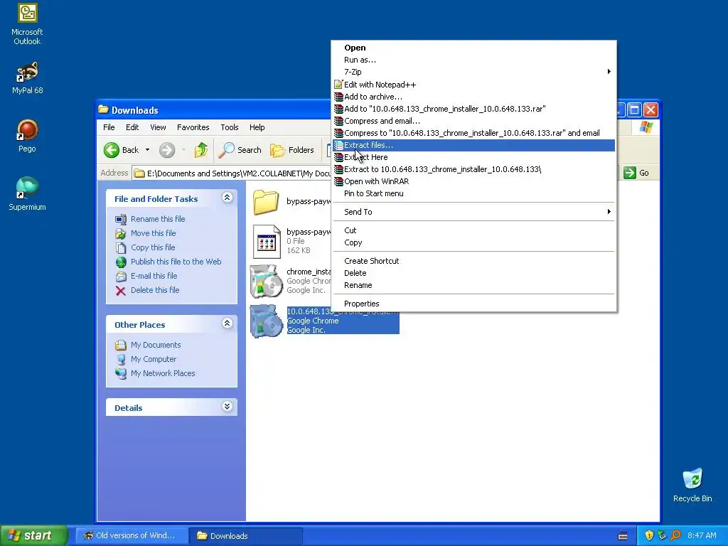Open the Start menu

point(33,535)
